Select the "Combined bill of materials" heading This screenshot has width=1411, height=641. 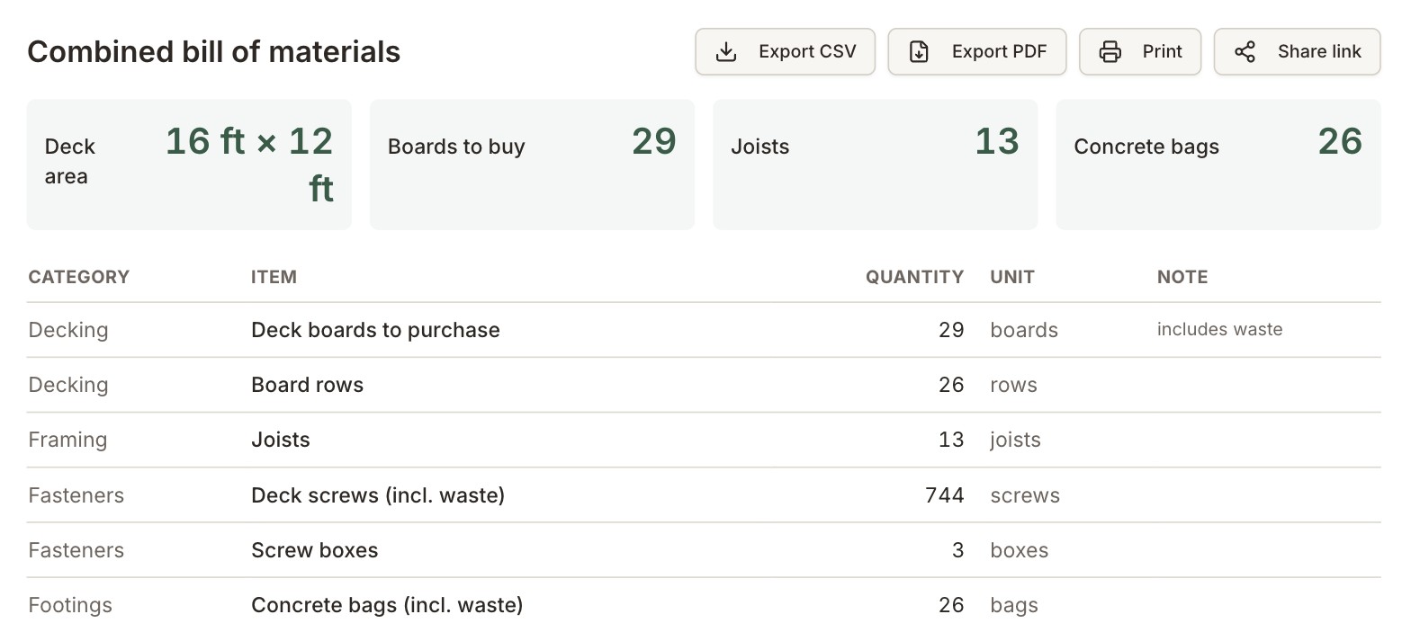214,52
